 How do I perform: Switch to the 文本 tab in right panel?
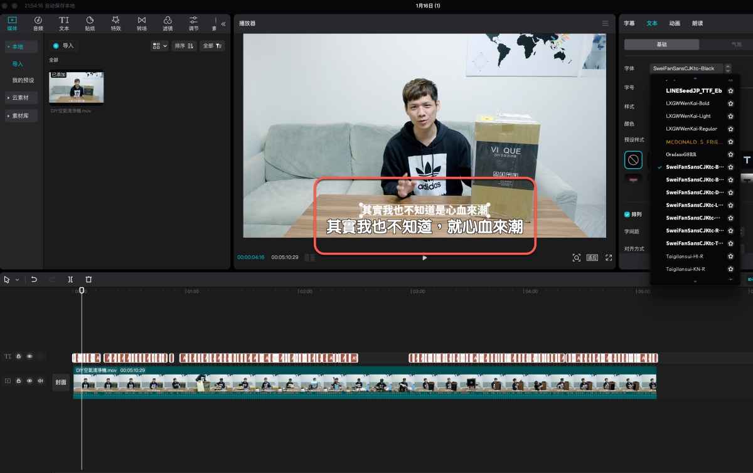[x=652, y=23]
